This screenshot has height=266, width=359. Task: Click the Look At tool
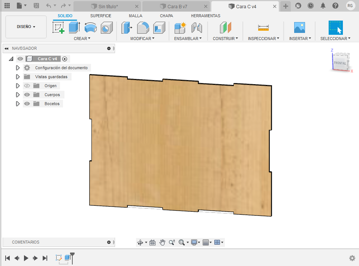pyautogui.click(x=153, y=242)
